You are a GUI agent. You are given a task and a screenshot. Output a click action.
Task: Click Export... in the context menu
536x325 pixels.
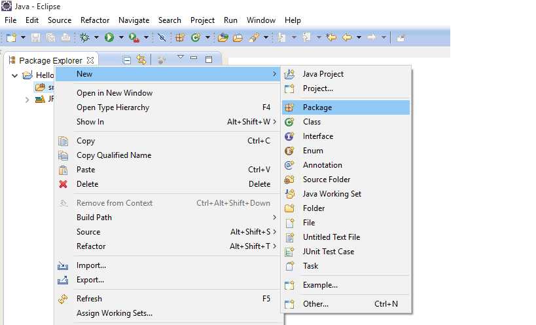[x=168, y=280]
